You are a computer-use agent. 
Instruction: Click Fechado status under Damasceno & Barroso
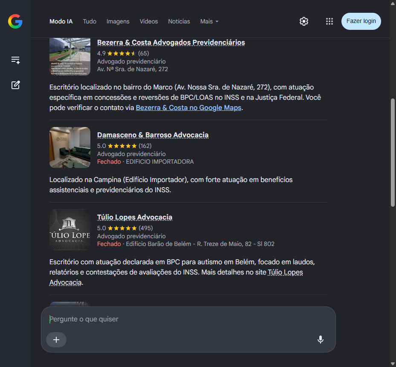[x=109, y=162]
